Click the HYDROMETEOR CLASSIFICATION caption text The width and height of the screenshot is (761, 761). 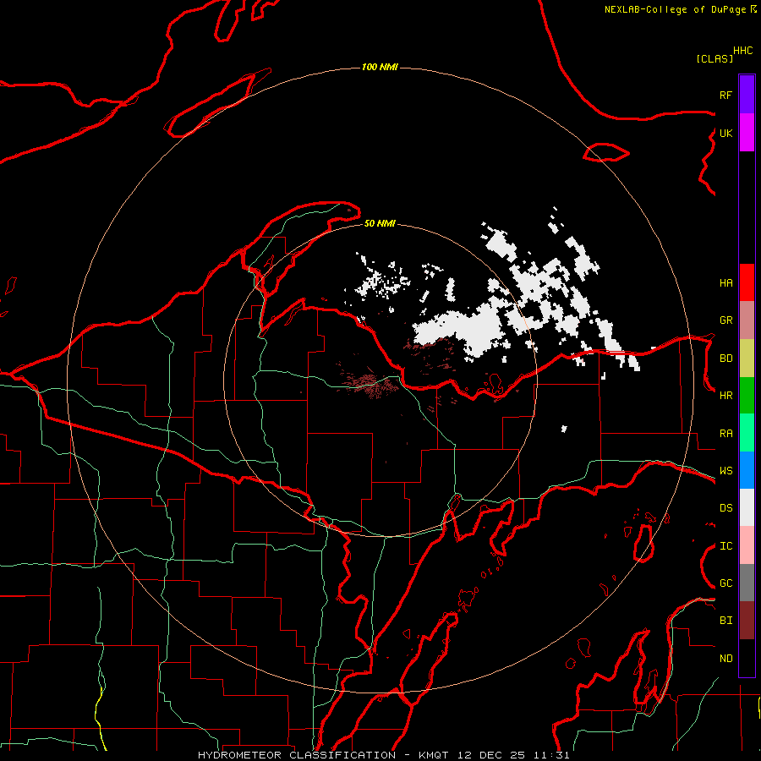pyautogui.click(x=297, y=755)
